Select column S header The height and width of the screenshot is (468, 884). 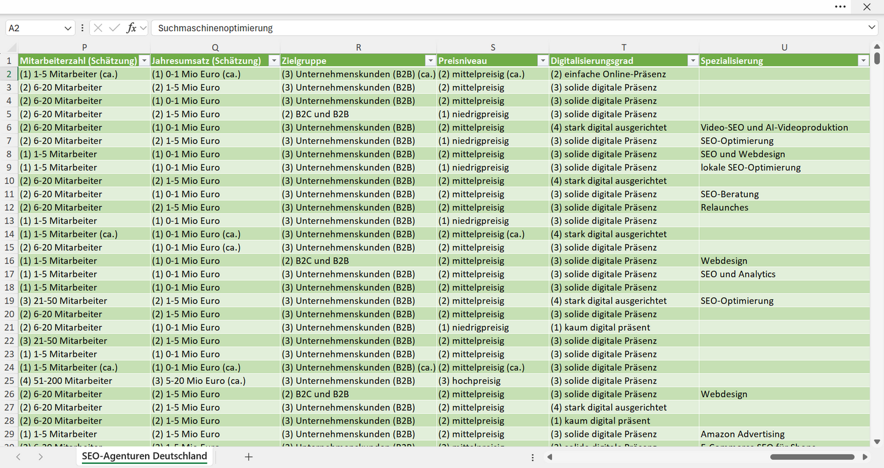point(493,47)
